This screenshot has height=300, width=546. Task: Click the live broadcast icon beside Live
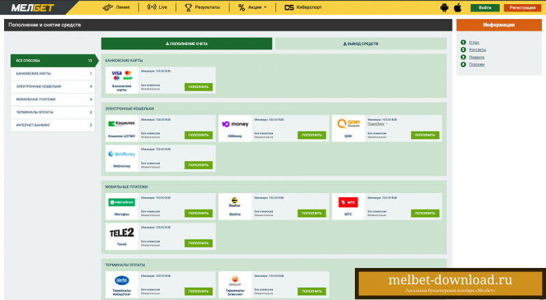(152, 7)
